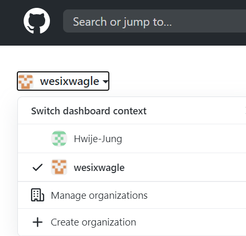
Task: Focus the 'Search or jump to...' field
Action: click(155, 21)
